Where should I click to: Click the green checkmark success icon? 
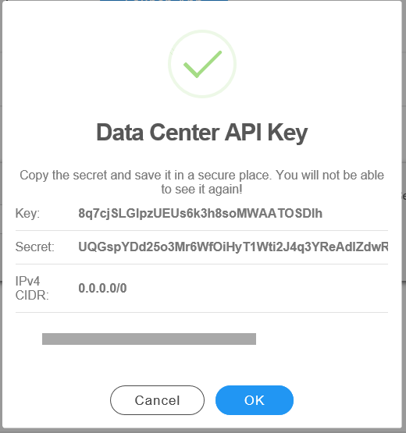pos(202,64)
